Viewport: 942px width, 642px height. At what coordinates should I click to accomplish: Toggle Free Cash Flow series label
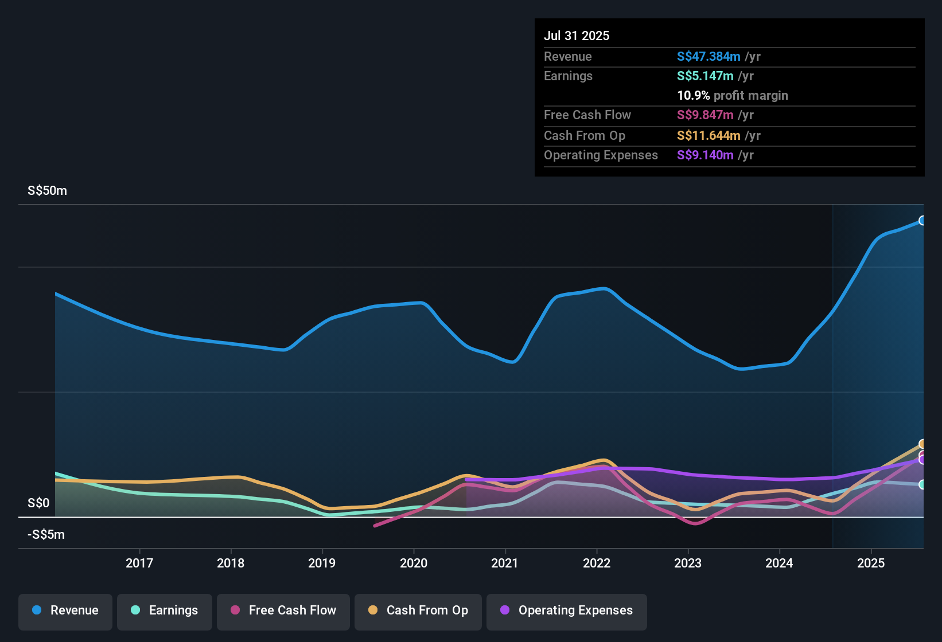292,610
